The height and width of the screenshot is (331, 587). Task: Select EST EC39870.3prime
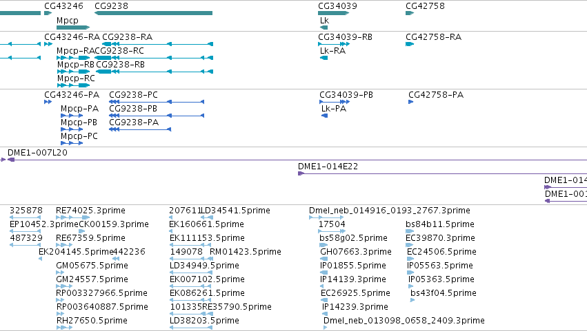[440, 238]
